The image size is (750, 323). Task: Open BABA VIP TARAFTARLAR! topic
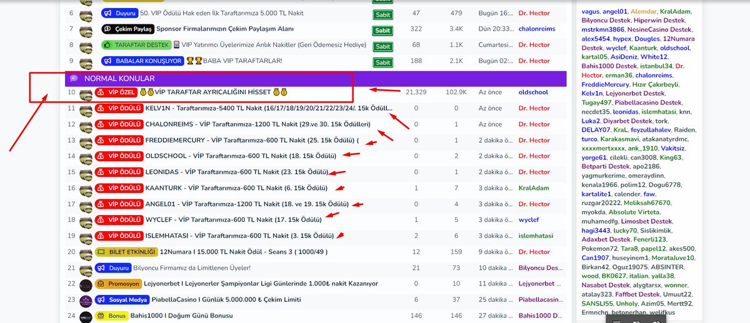click(234, 61)
